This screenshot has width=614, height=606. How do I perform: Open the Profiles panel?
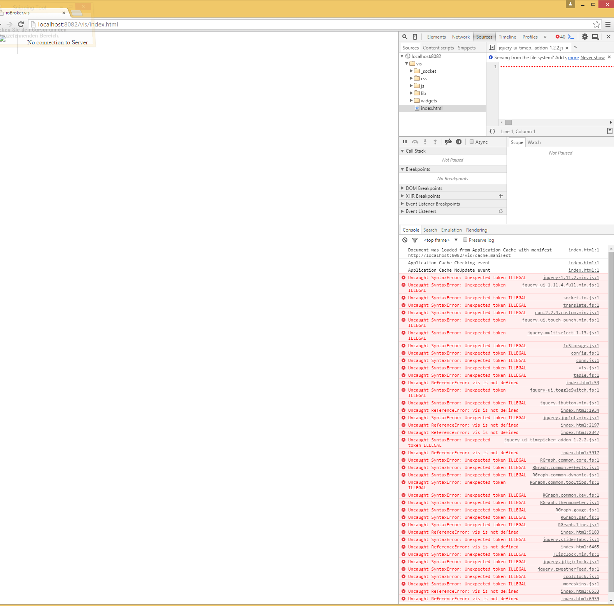(530, 37)
